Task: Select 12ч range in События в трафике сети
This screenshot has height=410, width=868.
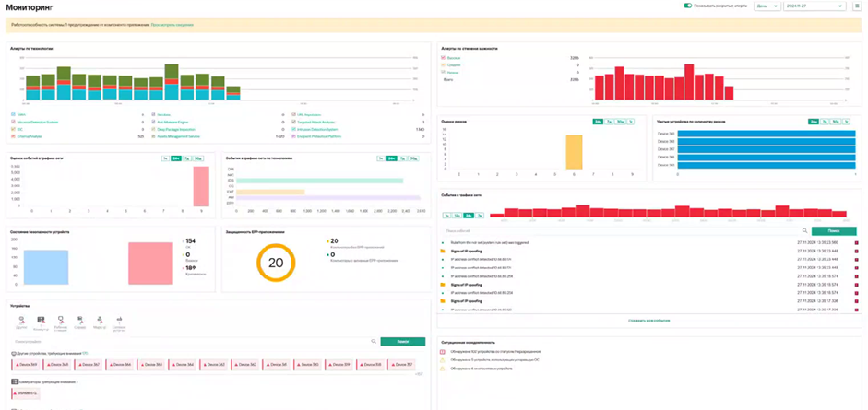Action: (458, 215)
